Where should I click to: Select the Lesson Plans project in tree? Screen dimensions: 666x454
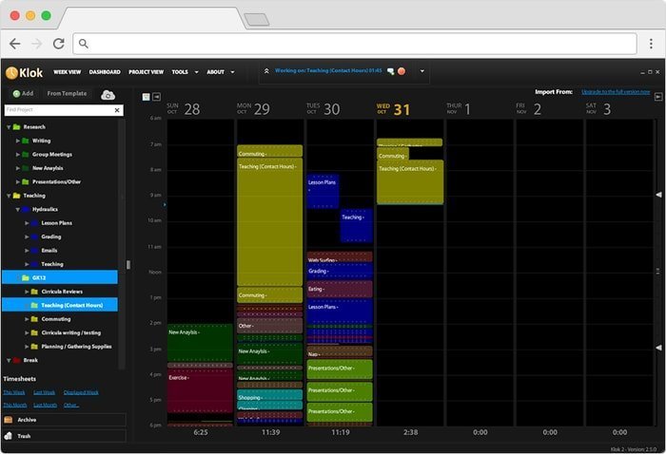pyautogui.click(x=56, y=223)
